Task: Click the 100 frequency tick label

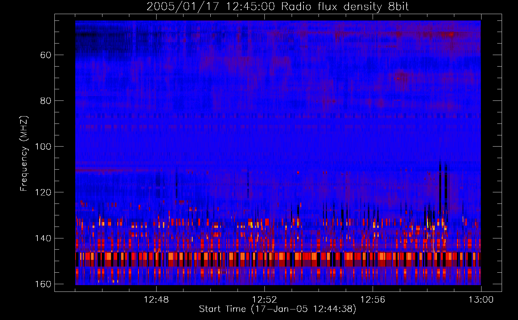Action: pyautogui.click(x=43, y=147)
